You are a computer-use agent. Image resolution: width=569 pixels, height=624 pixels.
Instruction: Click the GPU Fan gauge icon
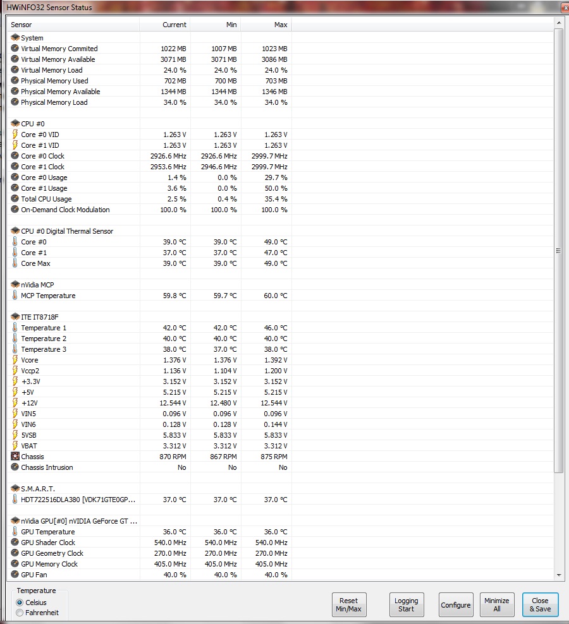[15, 574]
